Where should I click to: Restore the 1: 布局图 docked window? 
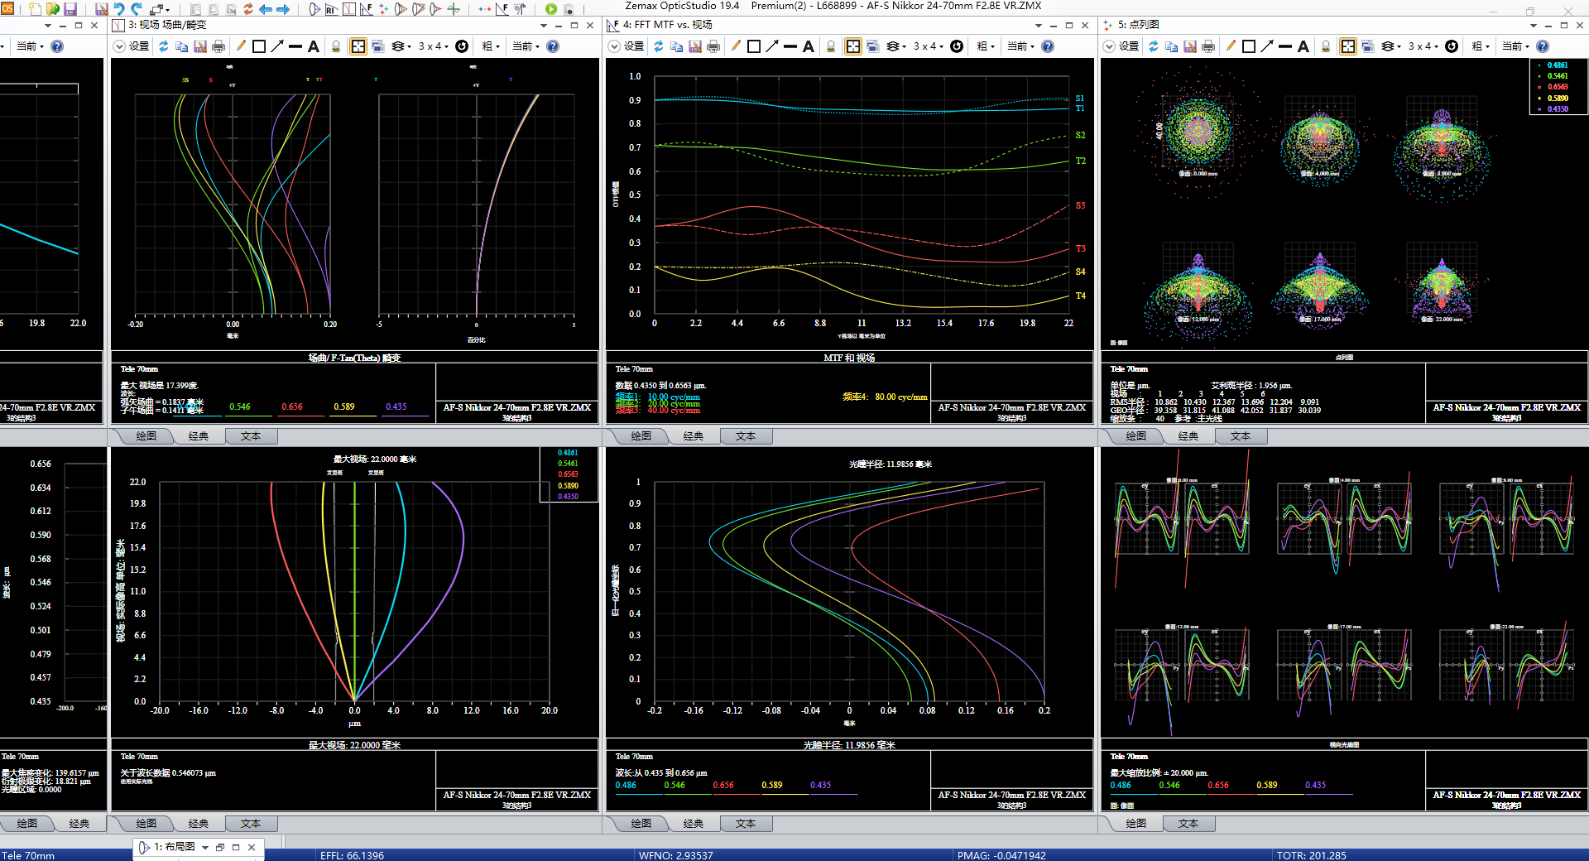220,847
